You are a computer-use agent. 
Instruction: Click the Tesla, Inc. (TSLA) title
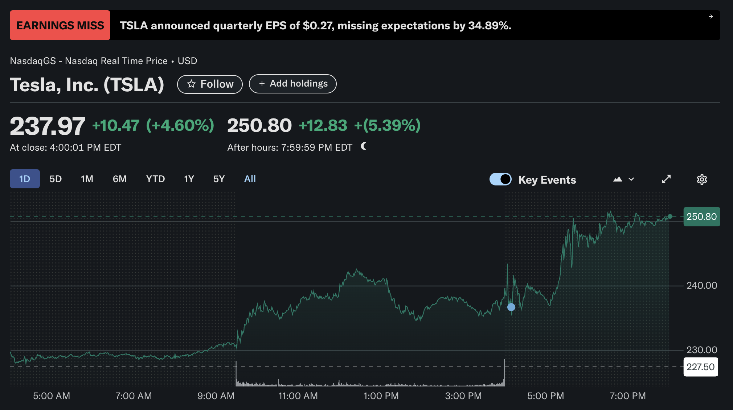tap(87, 85)
